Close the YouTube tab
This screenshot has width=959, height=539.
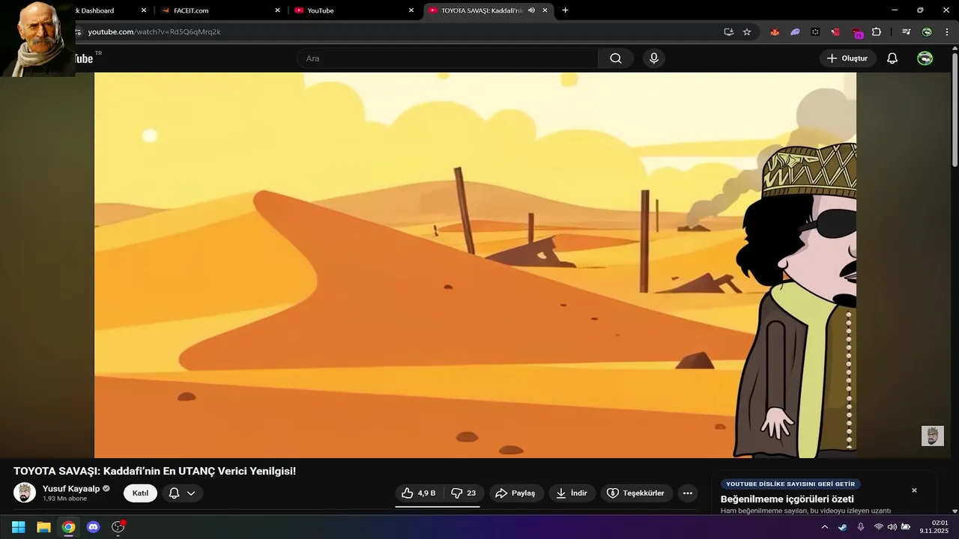[x=411, y=10]
